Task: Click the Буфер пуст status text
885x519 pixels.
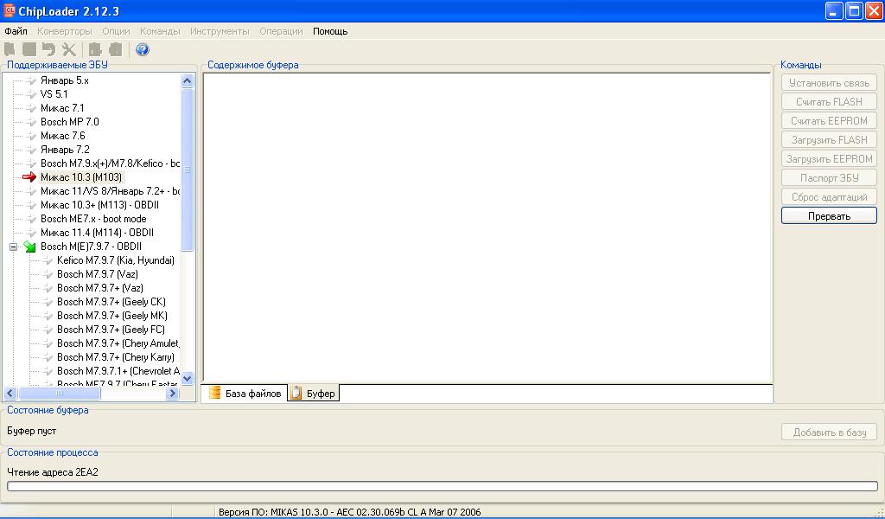Action: tap(32, 431)
